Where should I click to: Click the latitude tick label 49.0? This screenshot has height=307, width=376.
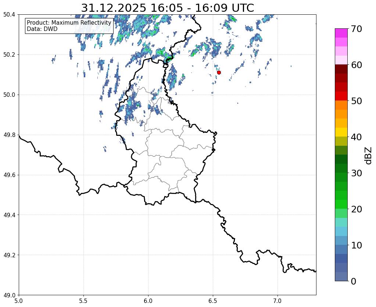(9, 295)
